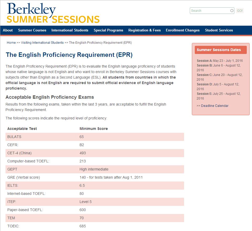This screenshot has width=252, height=231.
Task: Click the Paper-based TOEFL score 600
Action: [x=83, y=210]
